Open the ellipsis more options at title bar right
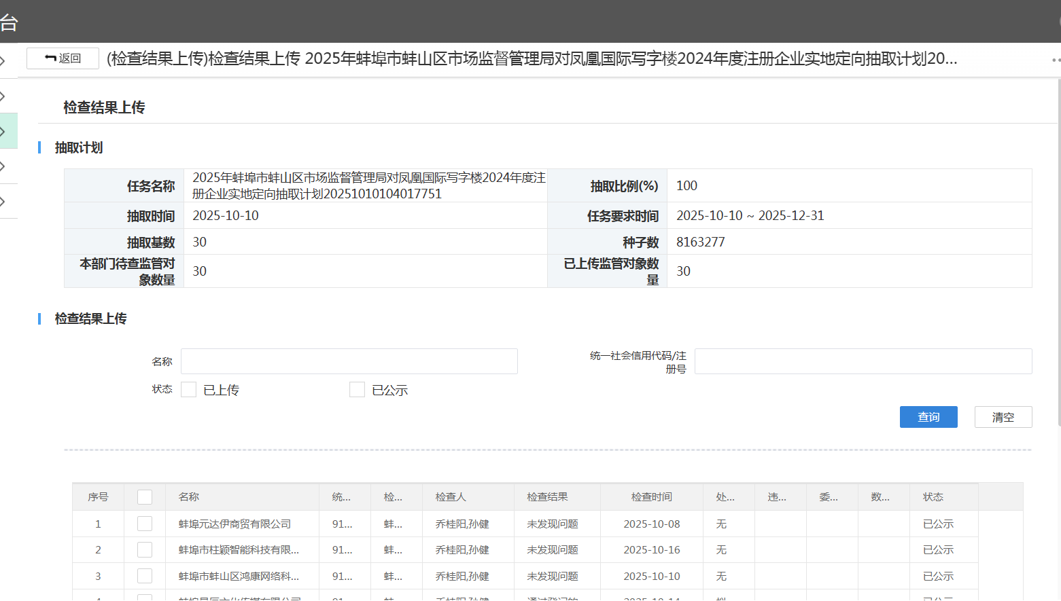Image resolution: width=1061 pixels, height=601 pixels. click(x=1055, y=60)
